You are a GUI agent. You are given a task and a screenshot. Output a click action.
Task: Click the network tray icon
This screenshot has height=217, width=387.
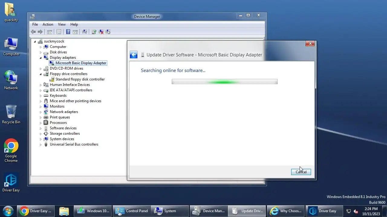pyautogui.click(x=349, y=211)
